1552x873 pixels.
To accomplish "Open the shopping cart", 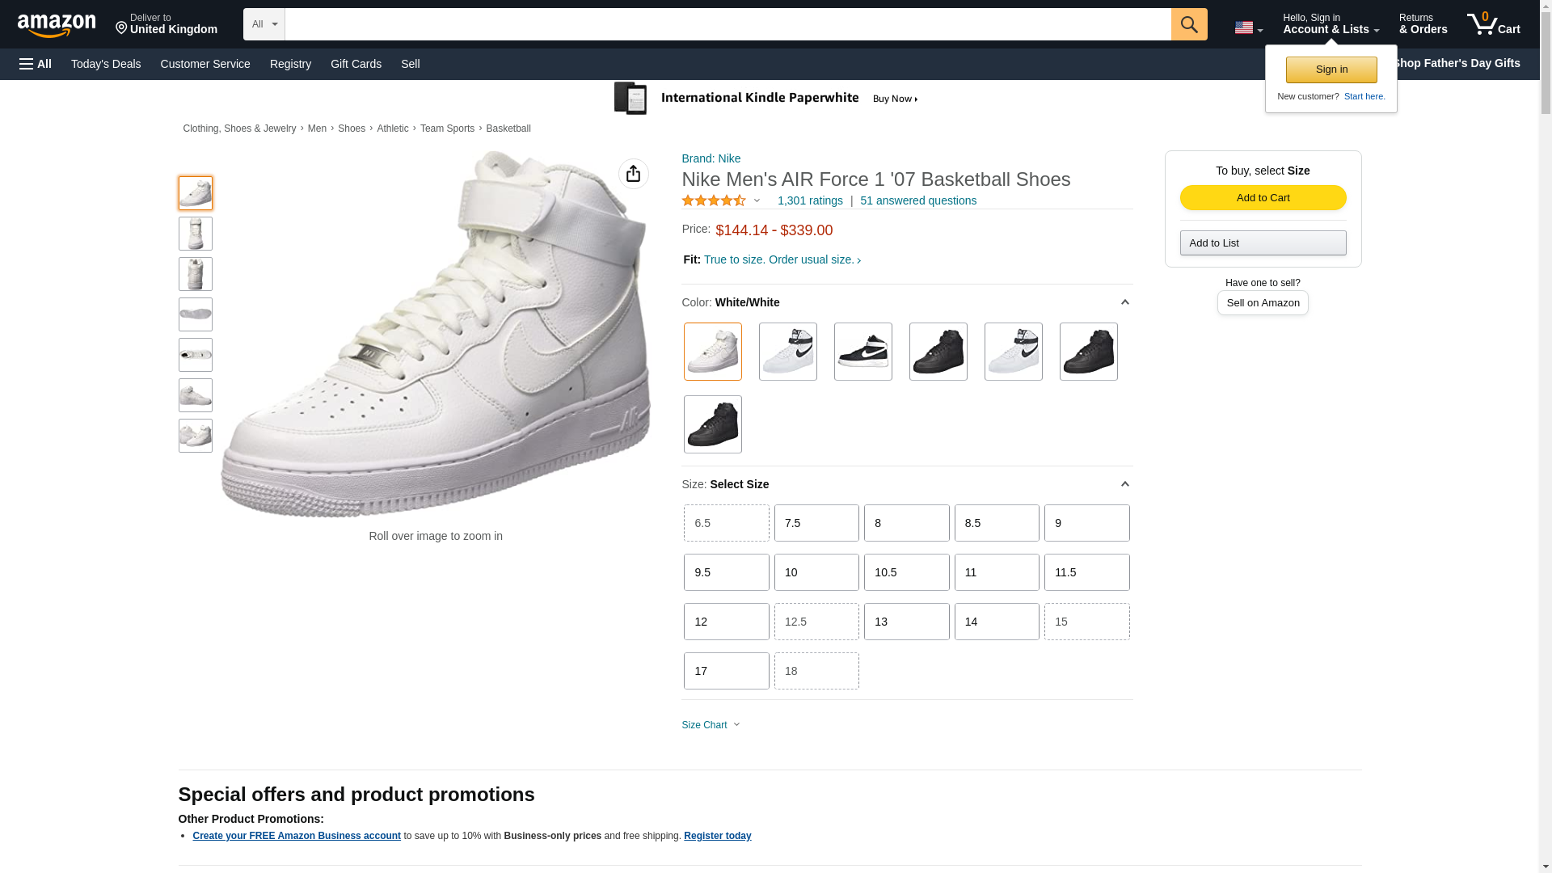I will coord(1493,24).
